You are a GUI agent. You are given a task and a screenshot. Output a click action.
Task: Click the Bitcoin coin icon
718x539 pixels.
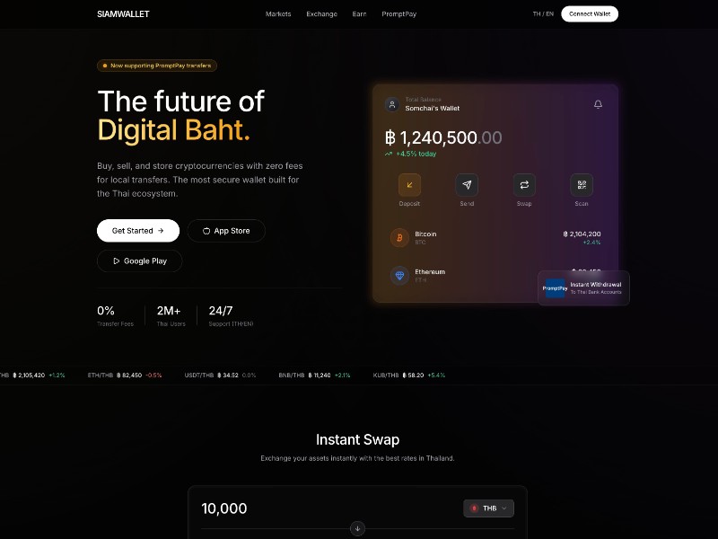399,237
